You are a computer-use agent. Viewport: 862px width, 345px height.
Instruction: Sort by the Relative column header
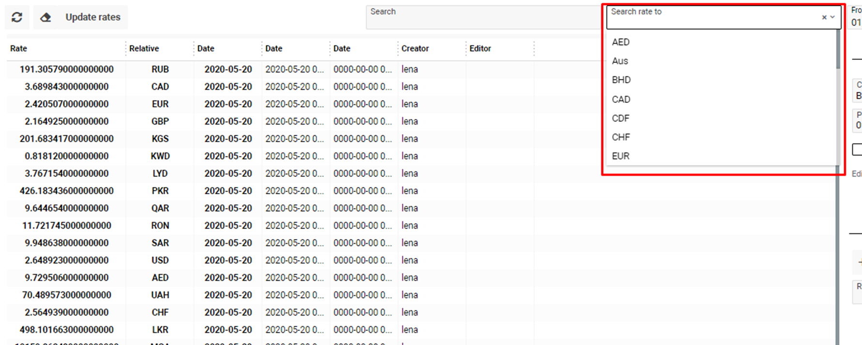144,48
